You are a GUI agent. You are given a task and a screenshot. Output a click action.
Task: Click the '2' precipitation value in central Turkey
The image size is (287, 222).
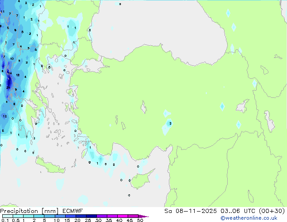point(170,124)
